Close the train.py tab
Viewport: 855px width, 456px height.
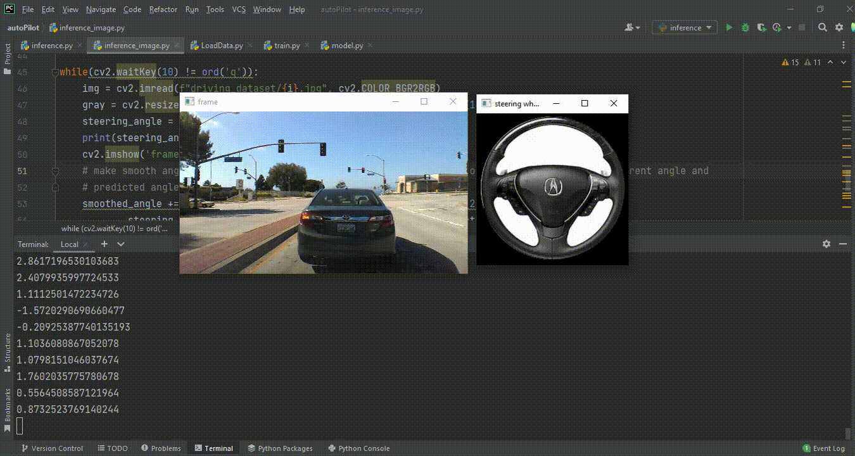[x=307, y=46]
